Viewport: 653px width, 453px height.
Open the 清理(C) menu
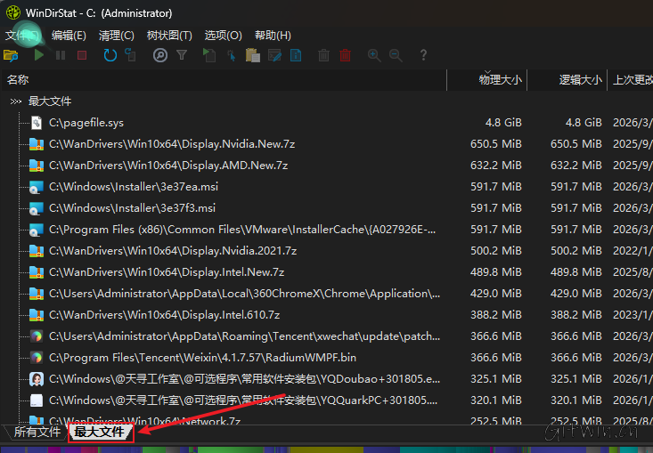click(116, 36)
